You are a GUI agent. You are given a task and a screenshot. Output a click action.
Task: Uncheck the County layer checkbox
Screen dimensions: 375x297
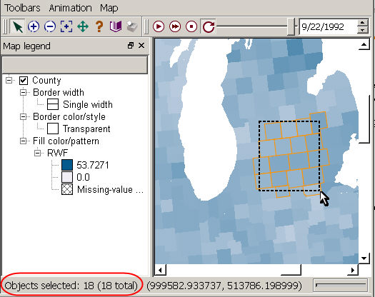(24, 81)
